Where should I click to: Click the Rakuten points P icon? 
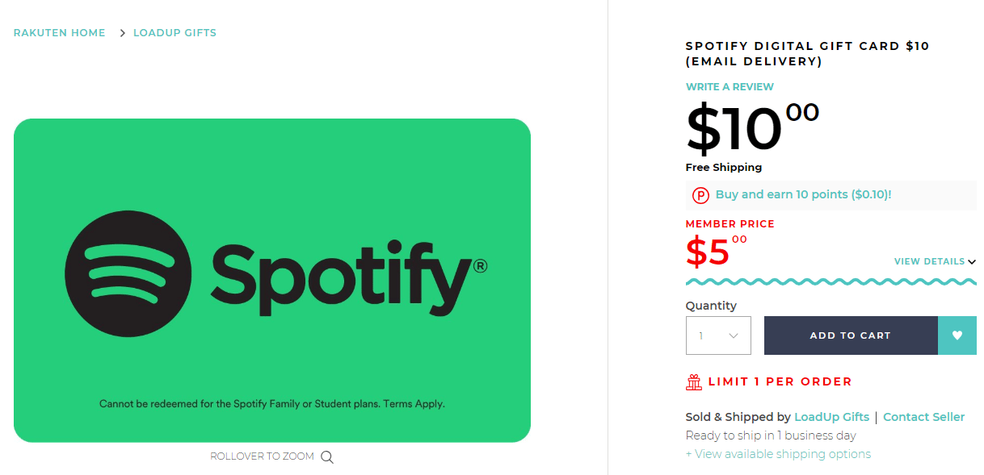coord(700,195)
